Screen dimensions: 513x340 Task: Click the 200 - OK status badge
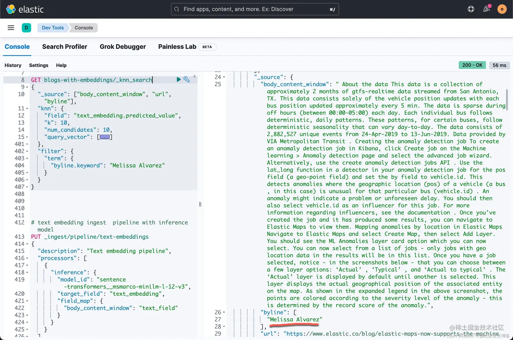[472, 65]
